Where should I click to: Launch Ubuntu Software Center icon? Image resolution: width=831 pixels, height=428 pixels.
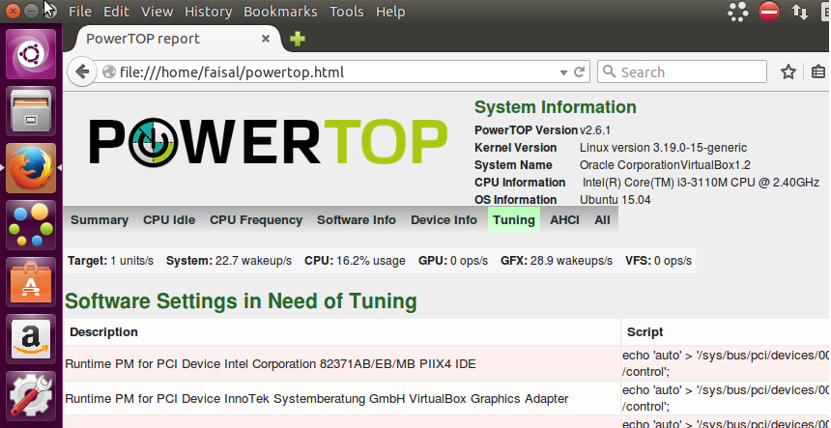31,281
